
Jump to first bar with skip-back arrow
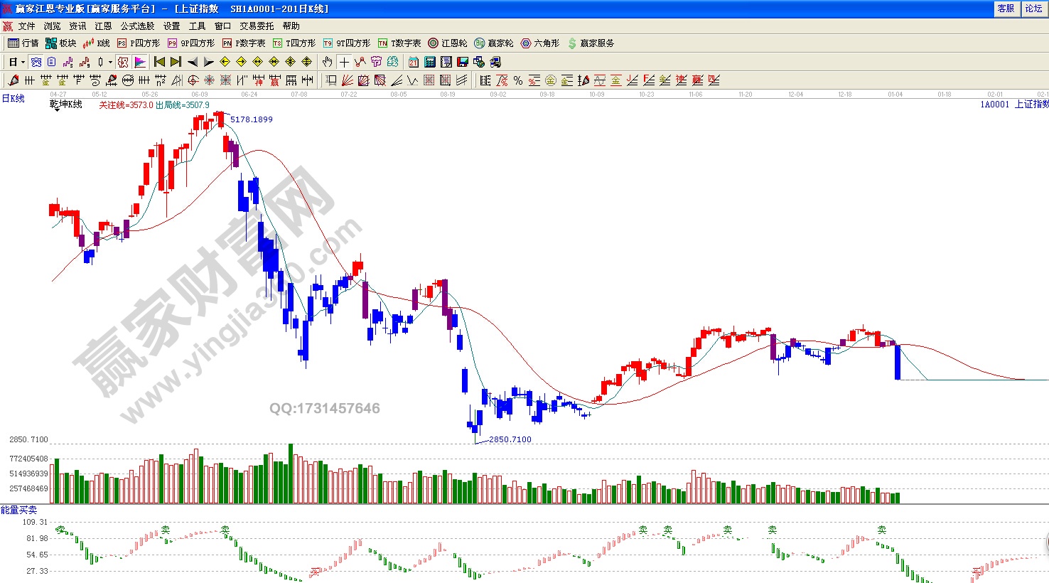tap(159, 62)
